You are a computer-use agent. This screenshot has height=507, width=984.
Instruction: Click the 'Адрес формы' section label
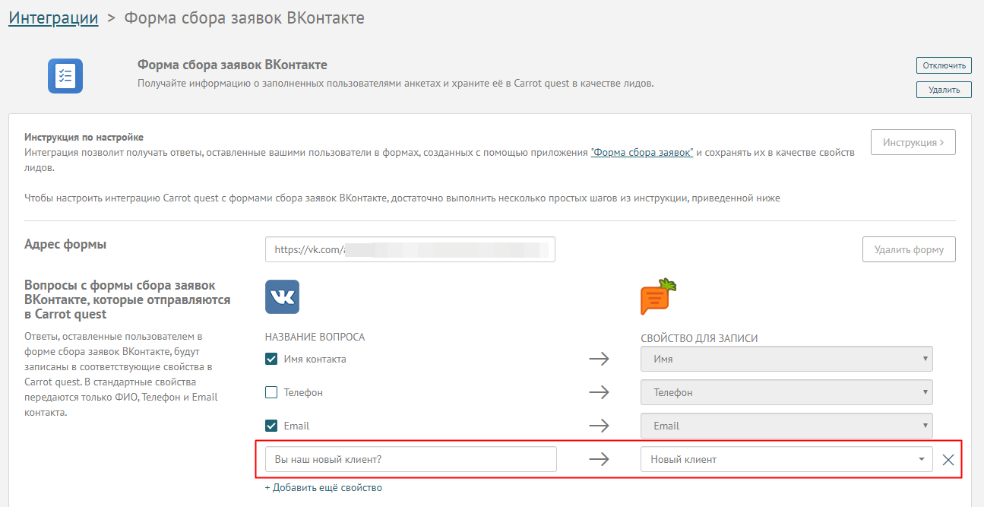click(65, 245)
